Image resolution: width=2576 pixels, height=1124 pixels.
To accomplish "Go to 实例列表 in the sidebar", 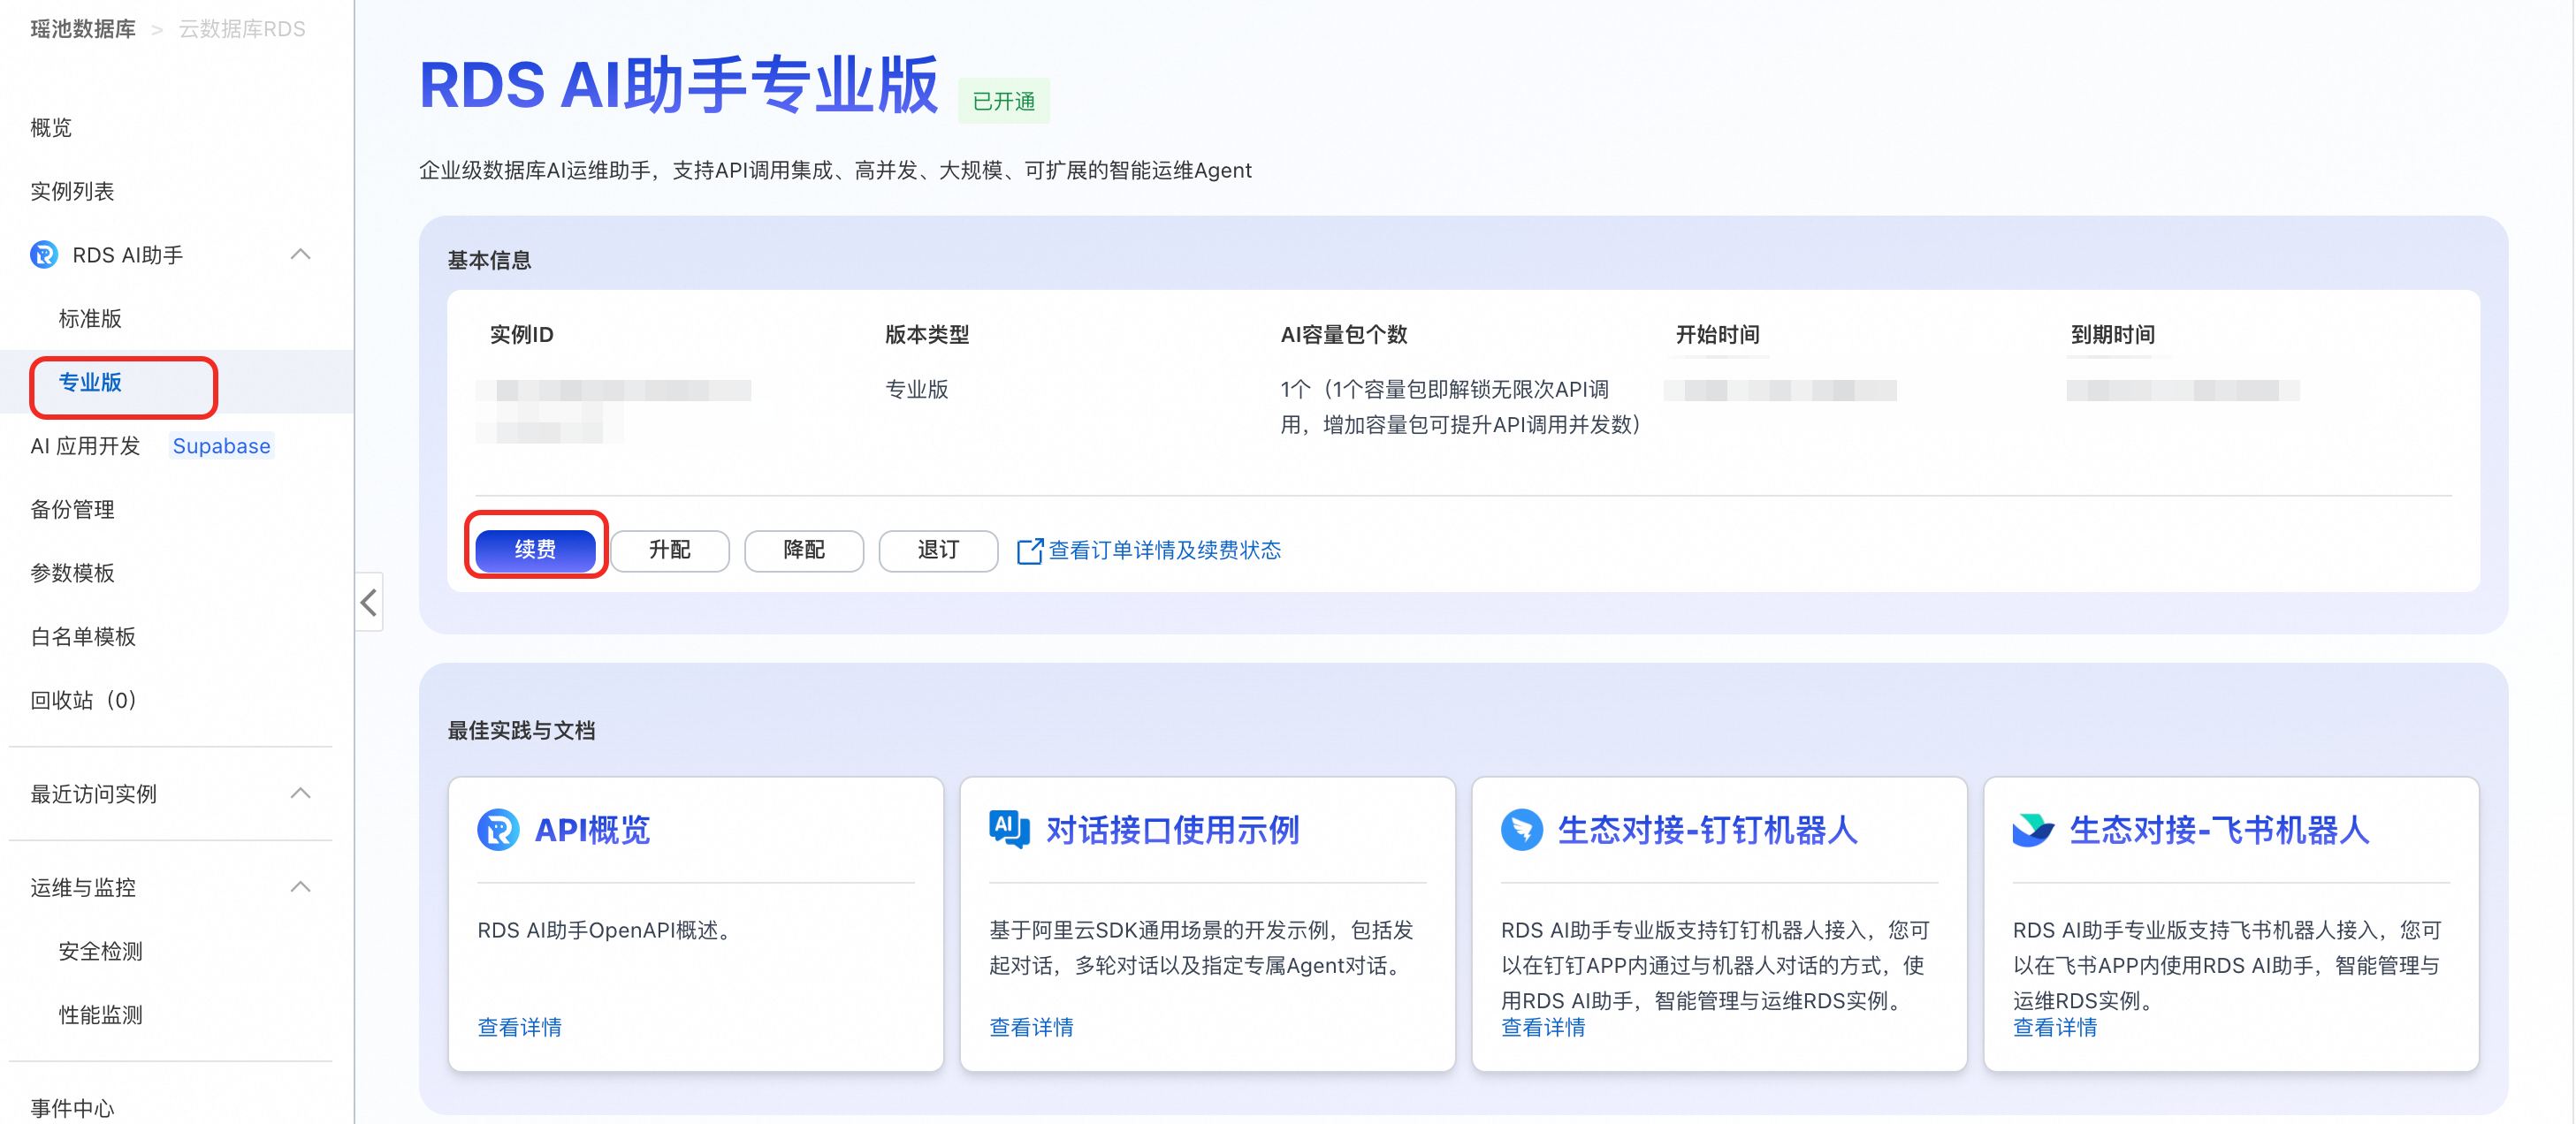I will (72, 191).
